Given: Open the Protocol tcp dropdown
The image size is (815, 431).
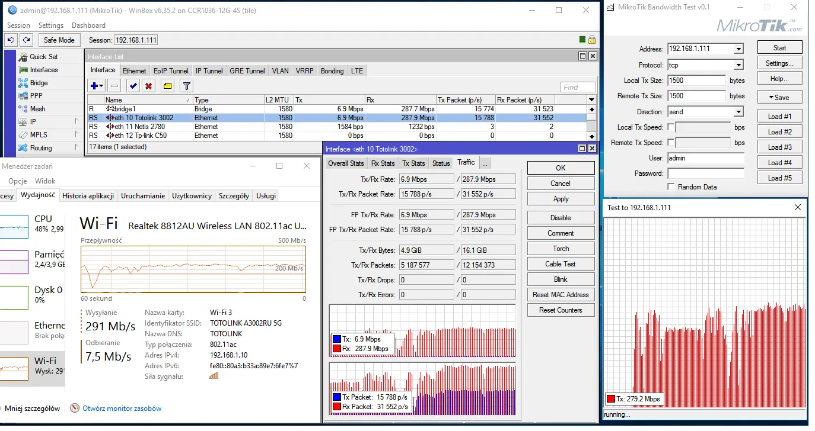Looking at the screenshot, I should point(738,65).
